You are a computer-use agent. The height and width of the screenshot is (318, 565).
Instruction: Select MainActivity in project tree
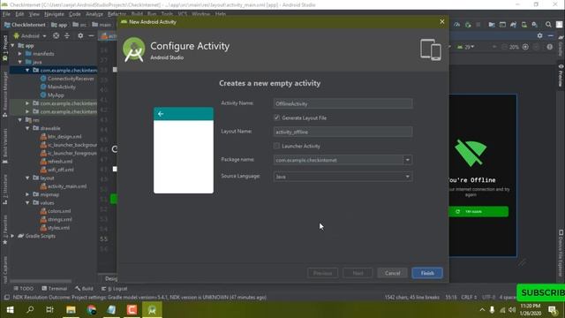point(58,87)
